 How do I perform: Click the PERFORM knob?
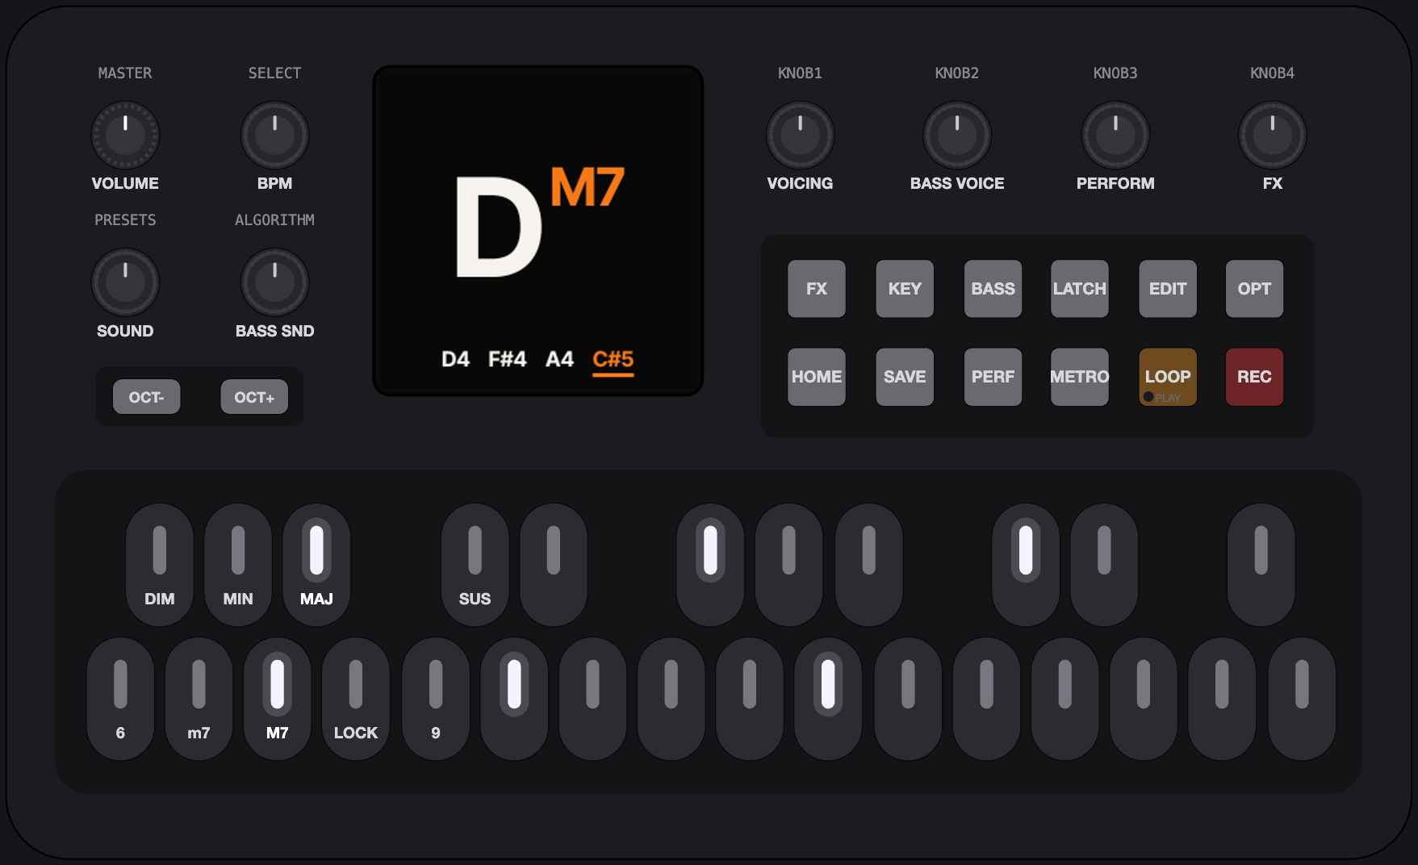click(1115, 136)
